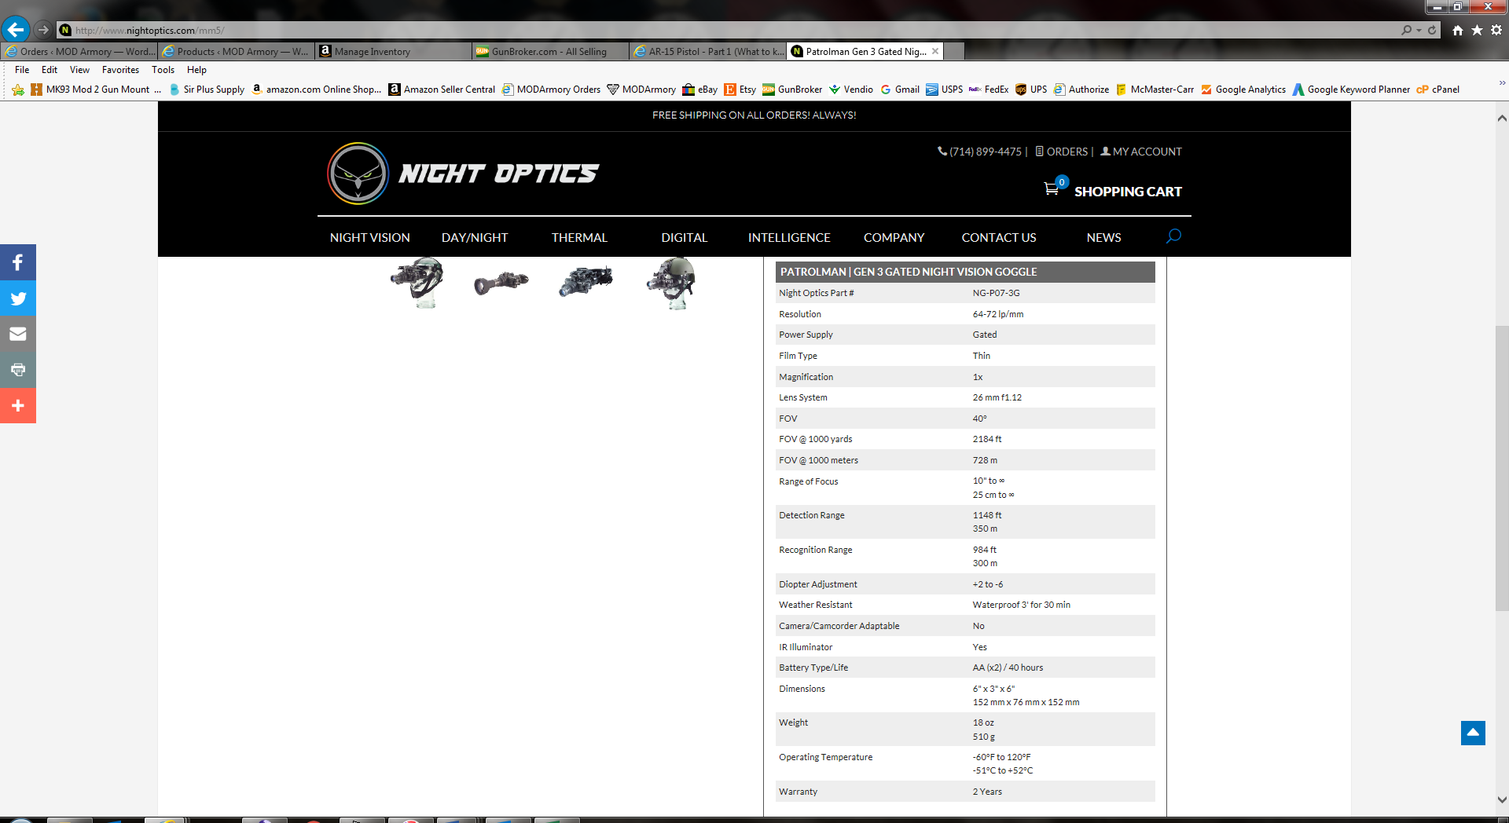Open the Help menu
Image resolution: width=1509 pixels, height=823 pixels.
pos(196,70)
